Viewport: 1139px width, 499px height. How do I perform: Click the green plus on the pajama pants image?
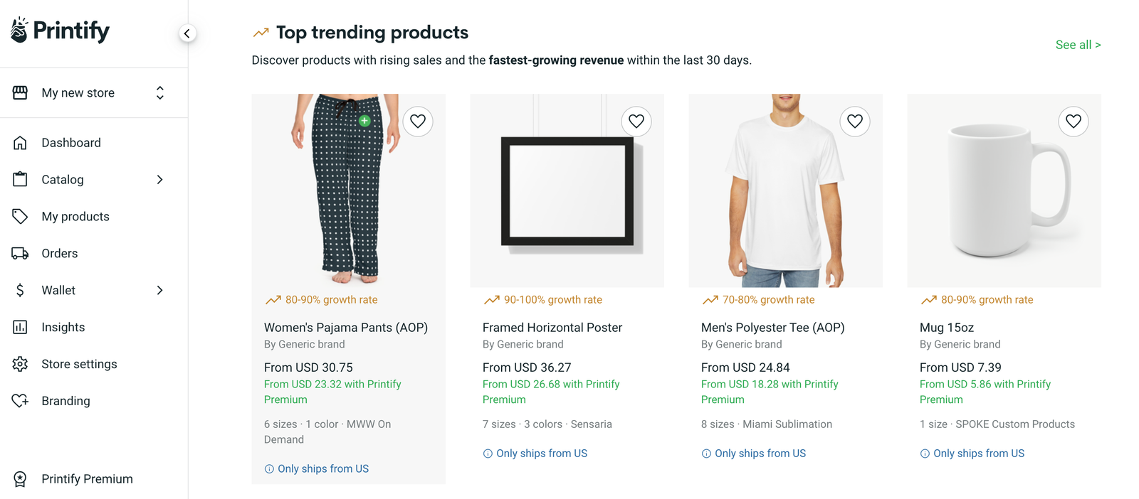pyautogui.click(x=364, y=121)
